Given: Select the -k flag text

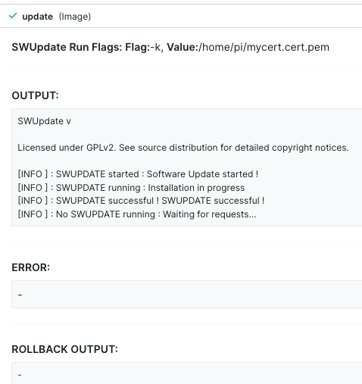Looking at the screenshot, I should 157,47.
